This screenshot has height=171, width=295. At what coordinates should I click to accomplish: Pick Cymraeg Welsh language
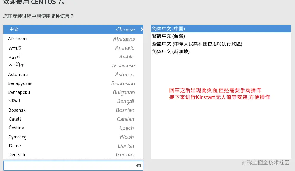point(73,137)
